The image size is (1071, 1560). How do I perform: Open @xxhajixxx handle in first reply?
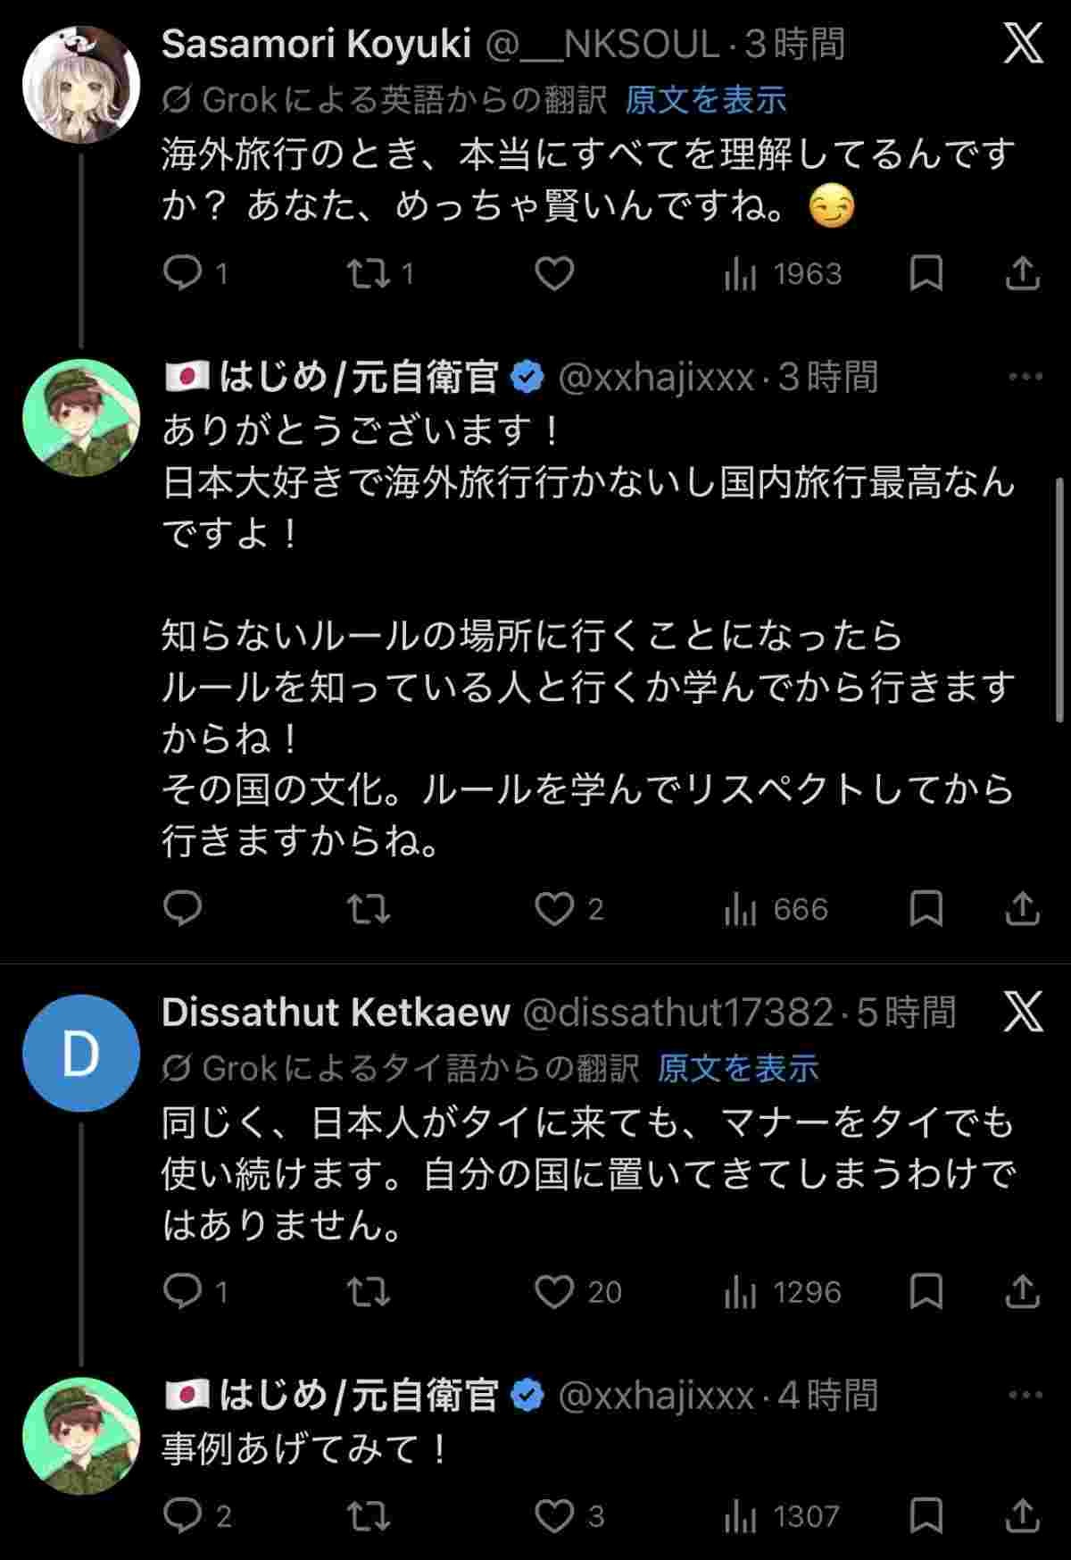coord(656,378)
